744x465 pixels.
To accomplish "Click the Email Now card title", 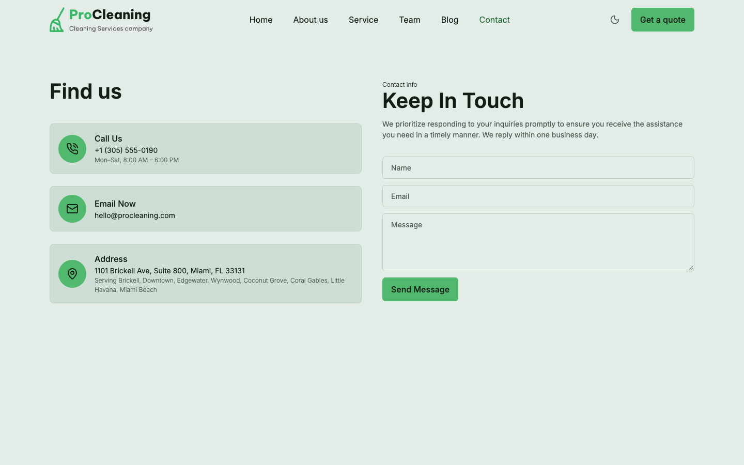I will tap(115, 204).
